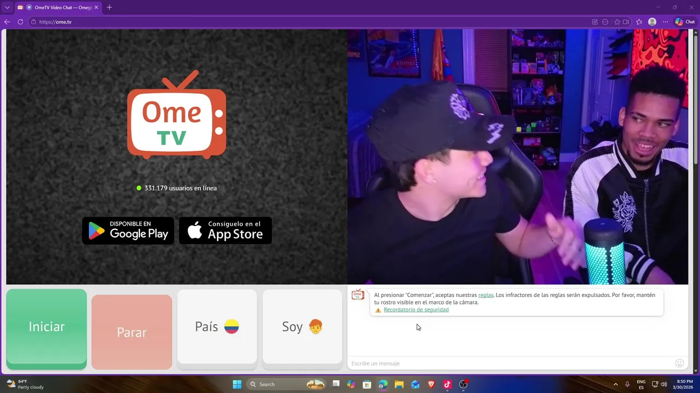700x393 pixels.
Task: Add this page to favorites with the star
Action: [x=617, y=22]
